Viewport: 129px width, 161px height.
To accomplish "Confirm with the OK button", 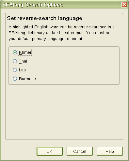I will [50, 151].
